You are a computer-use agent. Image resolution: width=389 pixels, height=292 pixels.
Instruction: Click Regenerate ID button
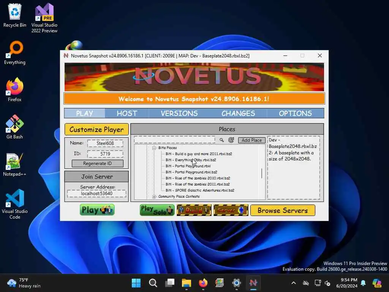[98, 163]
